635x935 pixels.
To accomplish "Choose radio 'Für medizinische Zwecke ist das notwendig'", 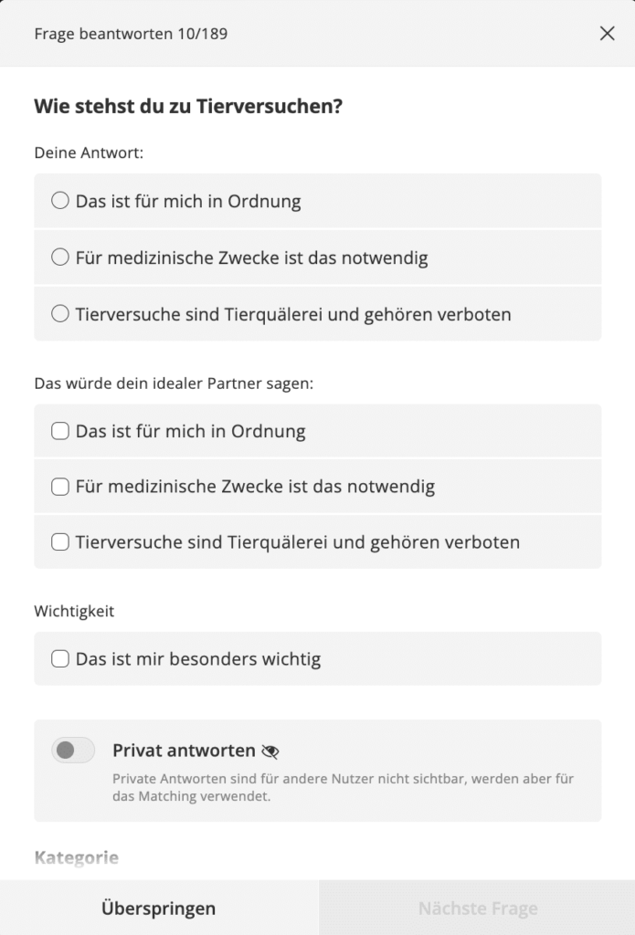I will [60, 257].
